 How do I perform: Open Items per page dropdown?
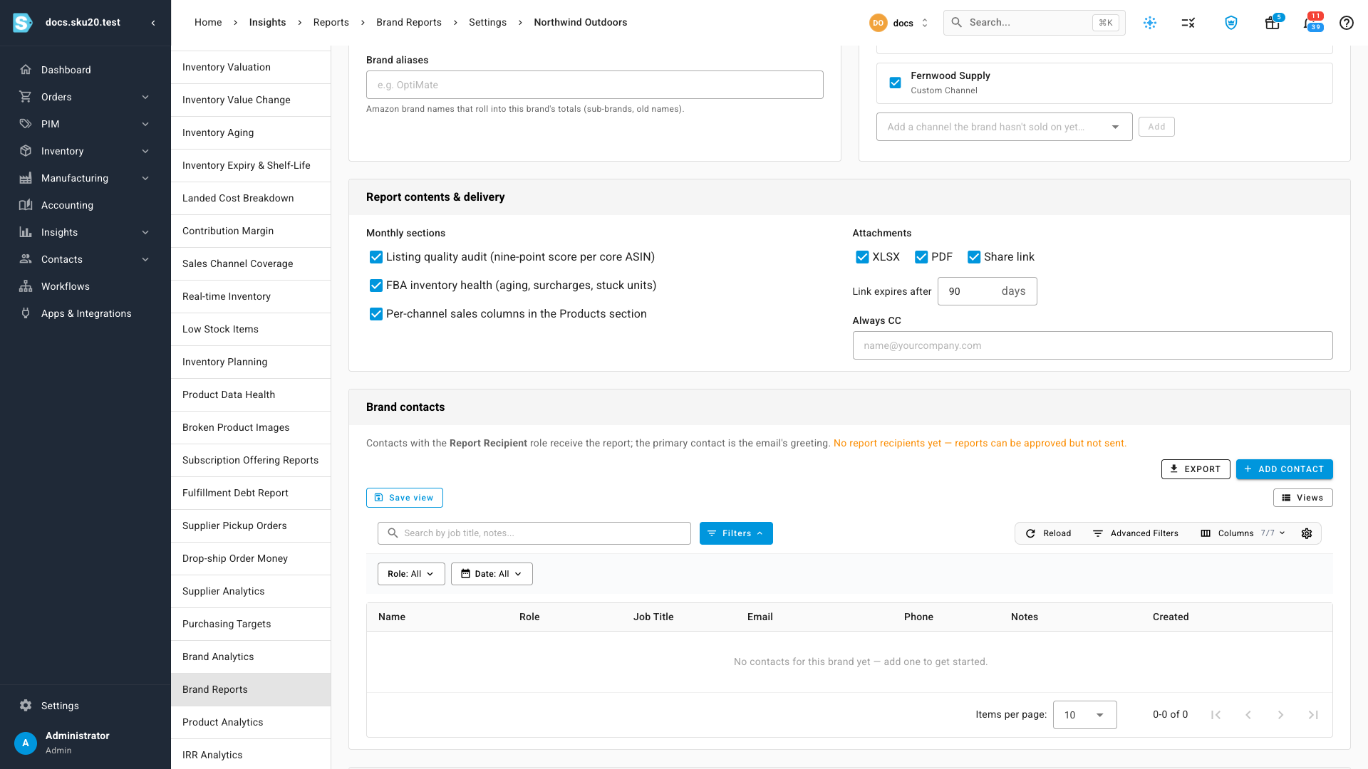[1084, 715]
